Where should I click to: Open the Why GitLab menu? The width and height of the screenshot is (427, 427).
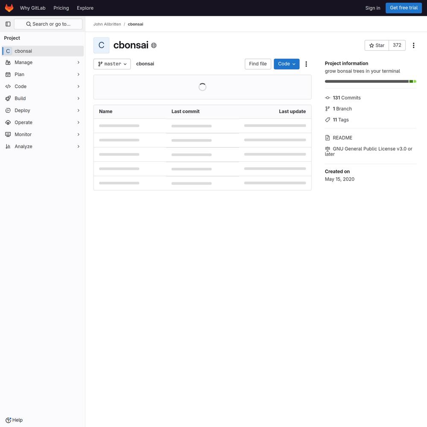(x=33, y=8)
